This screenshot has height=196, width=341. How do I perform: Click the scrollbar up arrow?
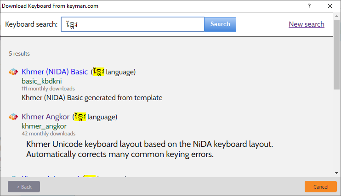point(336,16)
